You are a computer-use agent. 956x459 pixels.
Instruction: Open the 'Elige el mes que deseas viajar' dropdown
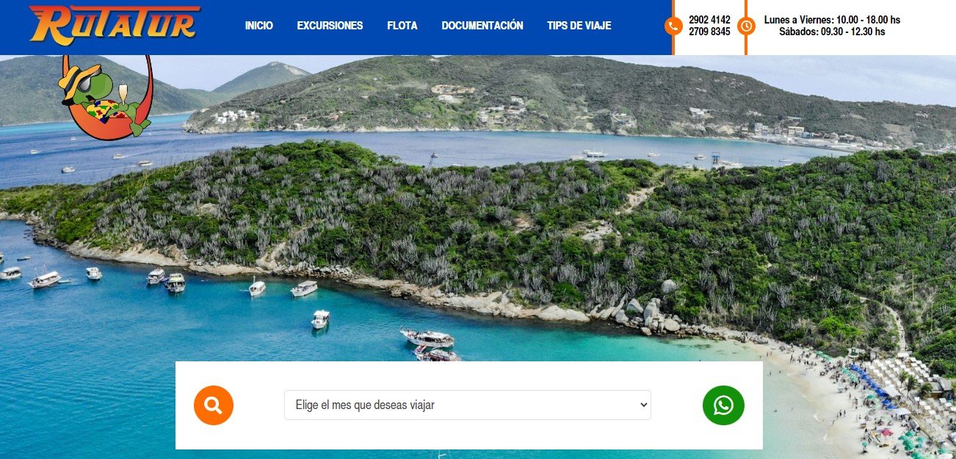tap(468, 405)
